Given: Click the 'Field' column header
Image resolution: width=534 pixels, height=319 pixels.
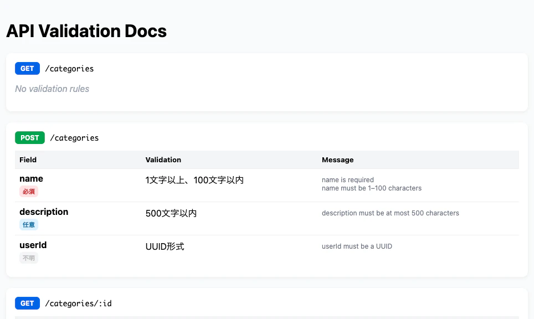Looking at the screenshot, I should tap(28, 159).
